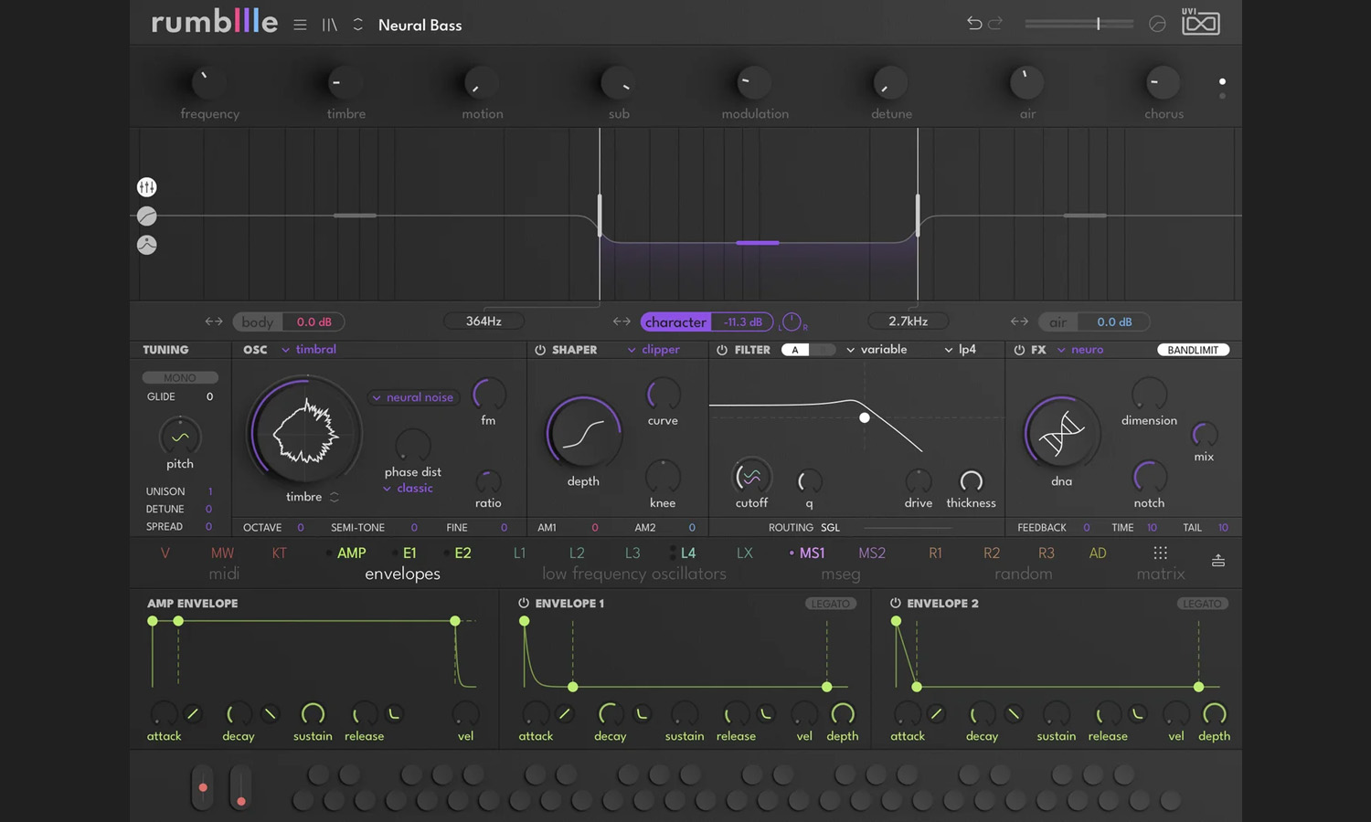Click the double-arrow icon next to the air band
The height and width of the screenshot is (822, 1371).
[x=1019, y=321]
